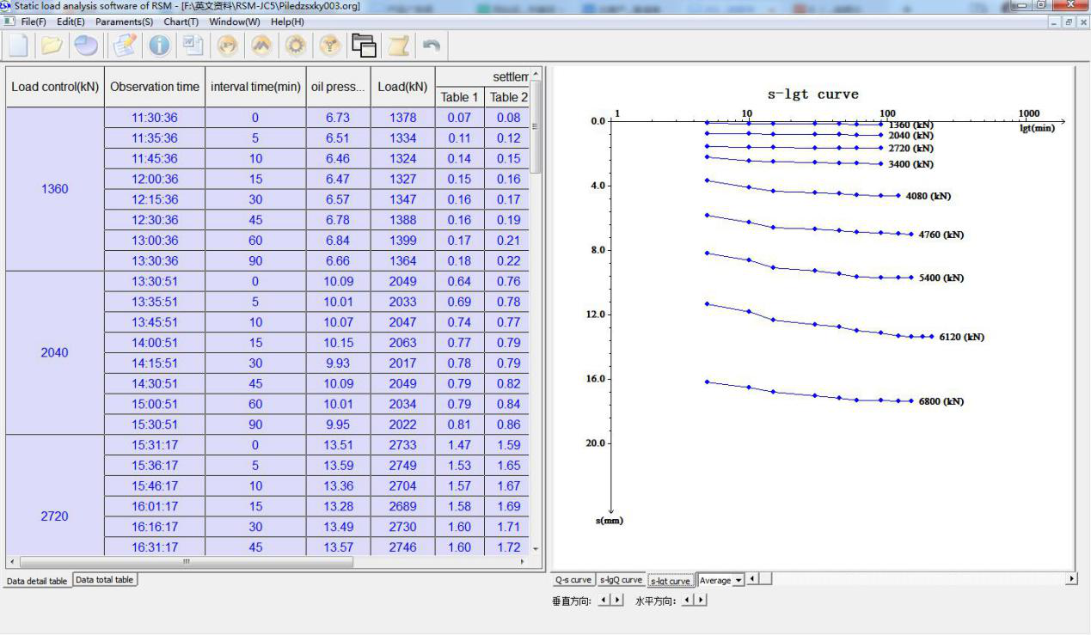Select the load value 2063 cell
The width and height of the screenshot is (1091, 635).
click(403, 343)
